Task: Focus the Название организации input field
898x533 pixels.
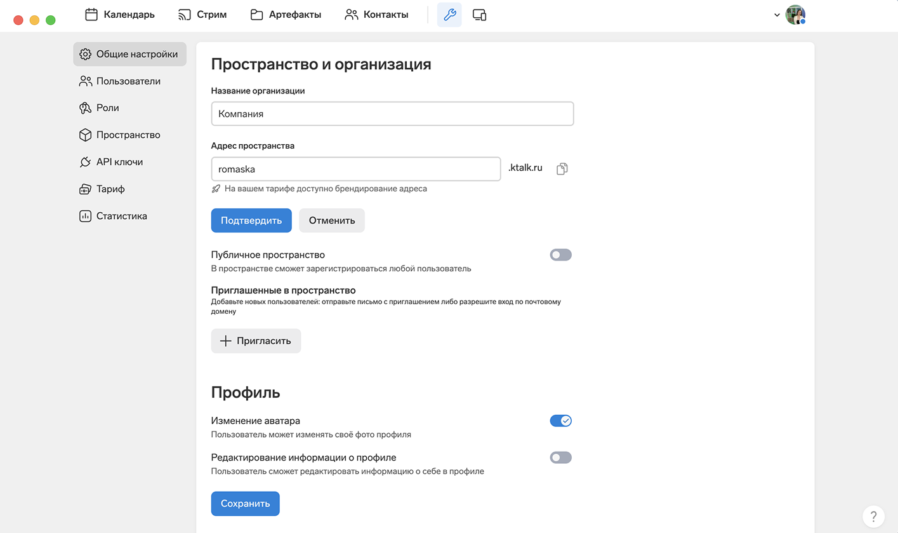Action: [392, 114]
